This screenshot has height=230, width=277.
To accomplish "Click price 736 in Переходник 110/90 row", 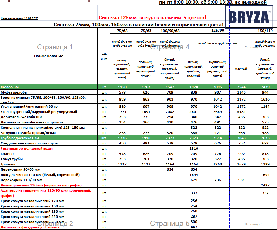I will pos(218,180).
